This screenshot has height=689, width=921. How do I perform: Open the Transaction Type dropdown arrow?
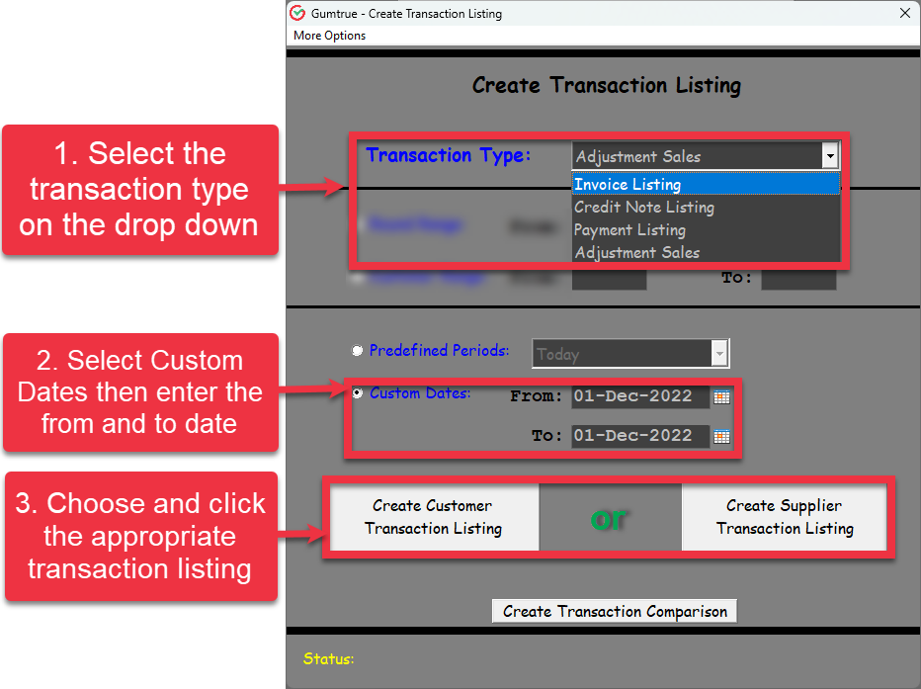(831, 156)
